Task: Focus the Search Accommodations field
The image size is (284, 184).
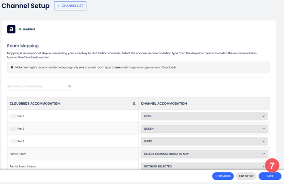Action: [x=37, y=86]
